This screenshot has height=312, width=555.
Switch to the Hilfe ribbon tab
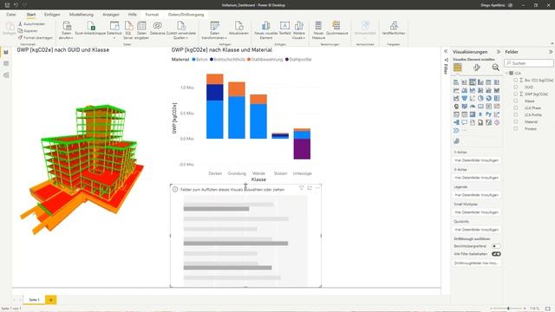coord(133,15)
